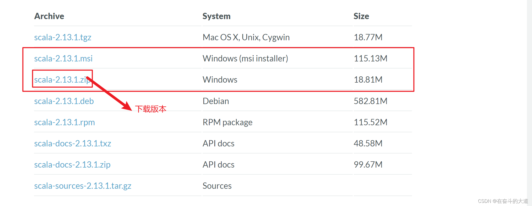Screen dimensions: 532x206
Task: Click the 99.67M size value
Action: click(x=368, y=165)
